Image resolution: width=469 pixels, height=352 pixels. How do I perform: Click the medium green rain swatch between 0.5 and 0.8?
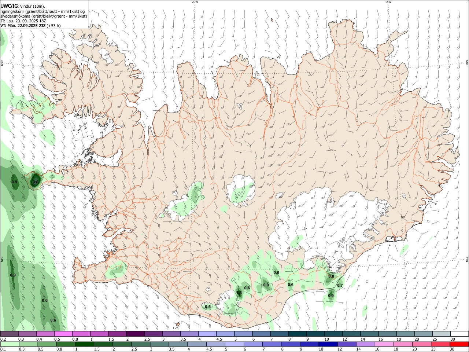point(47,344)
